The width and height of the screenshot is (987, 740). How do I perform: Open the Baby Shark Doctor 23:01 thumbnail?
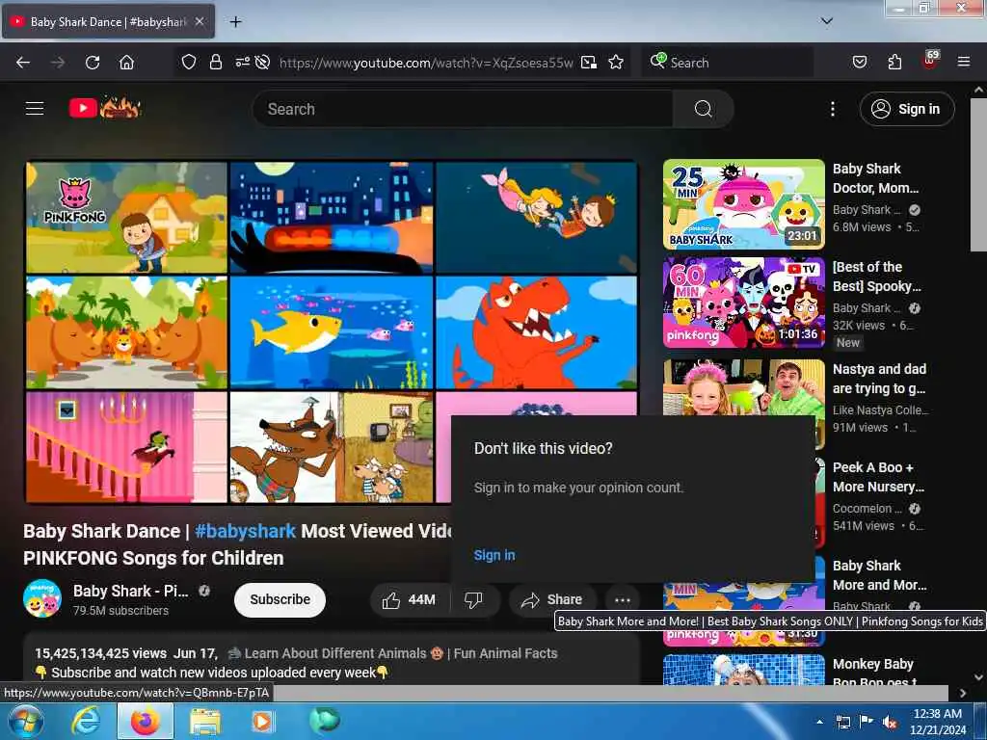tap(743, 204)
